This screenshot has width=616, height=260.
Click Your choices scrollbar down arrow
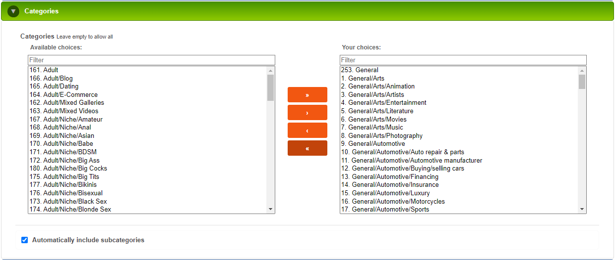coord(582,210)
